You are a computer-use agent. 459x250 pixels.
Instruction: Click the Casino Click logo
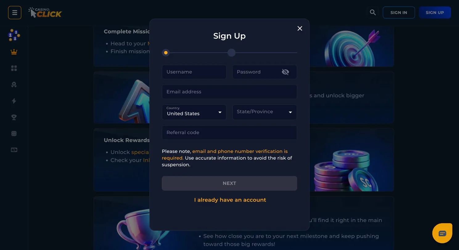[x=45, y=13]
